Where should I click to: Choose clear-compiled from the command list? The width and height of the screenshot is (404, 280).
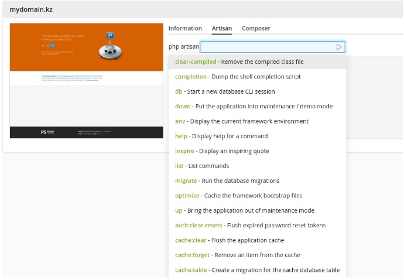point(257,62)
